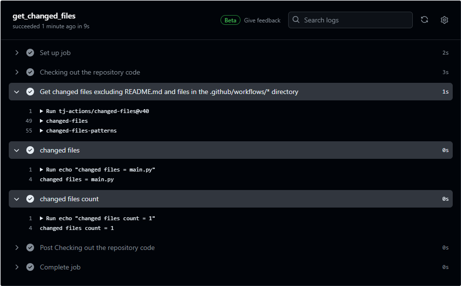
Task: Click checkmark icon next to Checking out repository code
Action: click(x=30, y=72)
